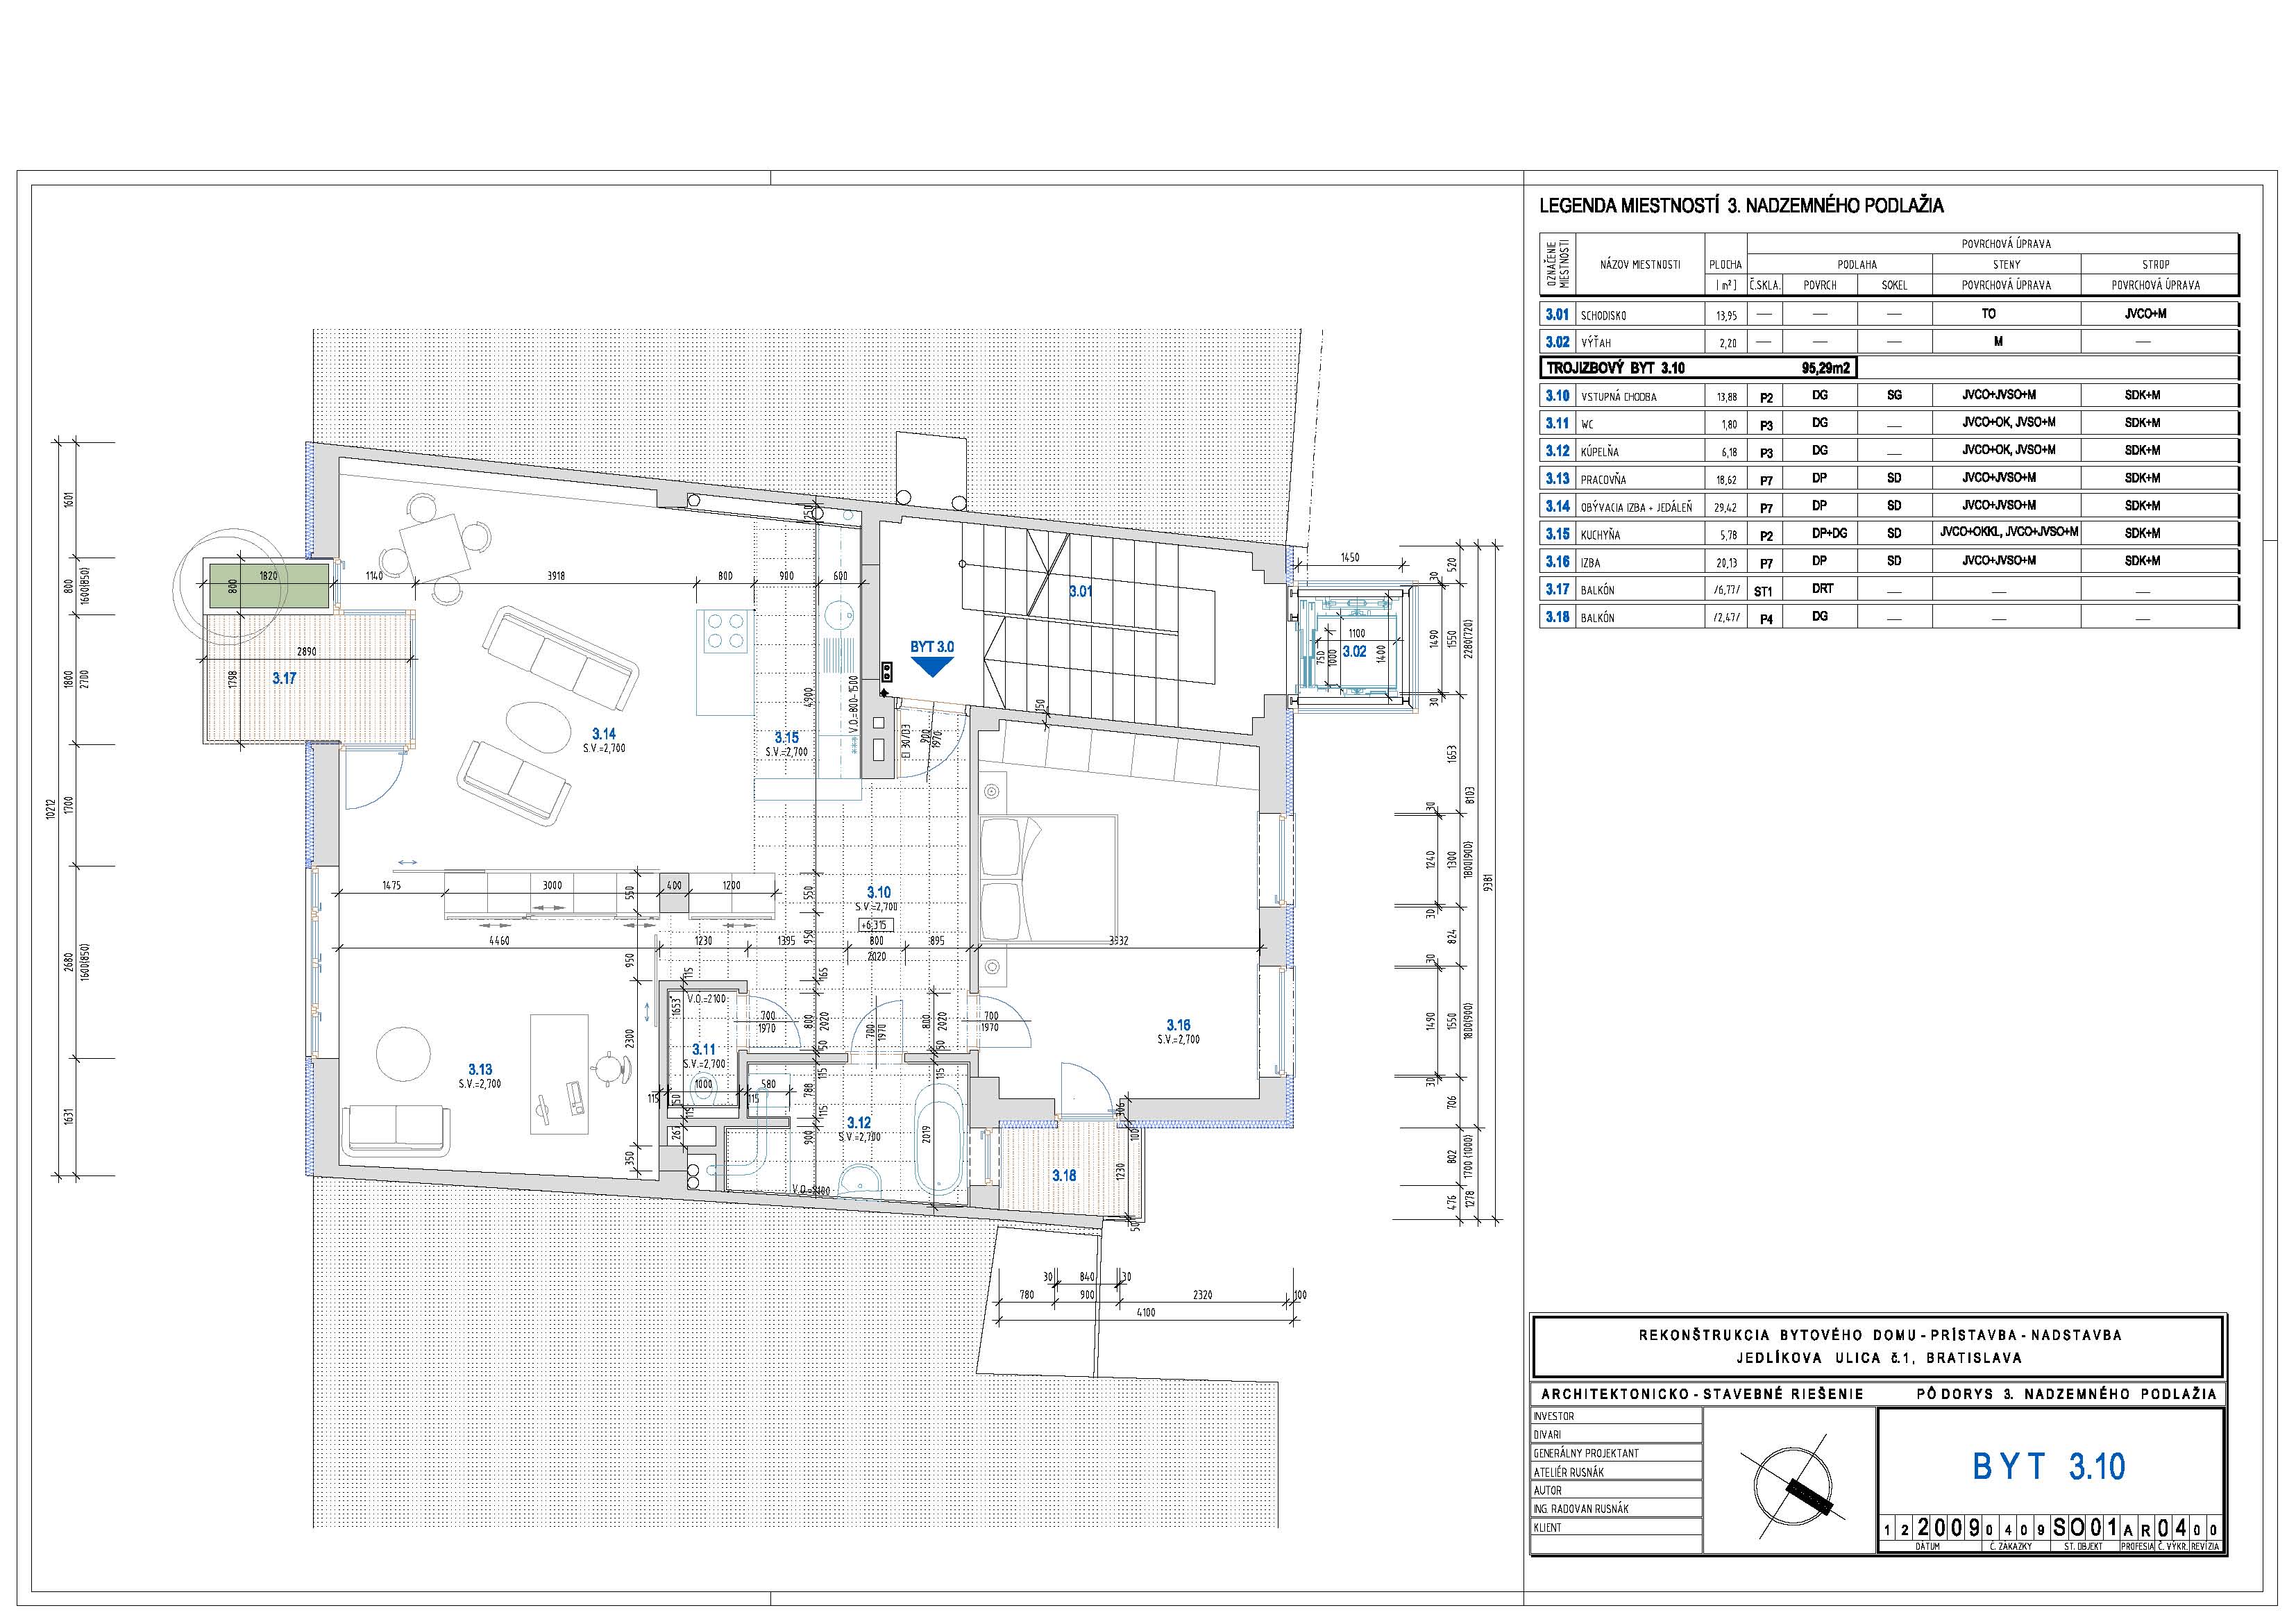Click the Trojizbový byt 3.10 header row
Viewport: 2296px width, 1624px height.
coord(1698,368)
